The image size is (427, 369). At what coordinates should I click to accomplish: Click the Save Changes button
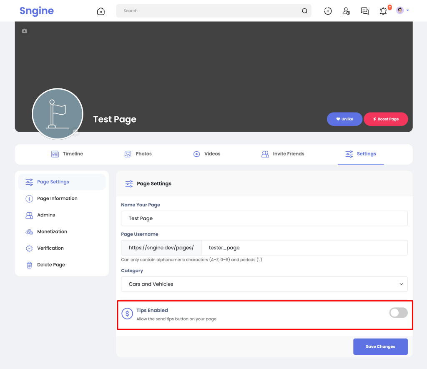[380, 346]
